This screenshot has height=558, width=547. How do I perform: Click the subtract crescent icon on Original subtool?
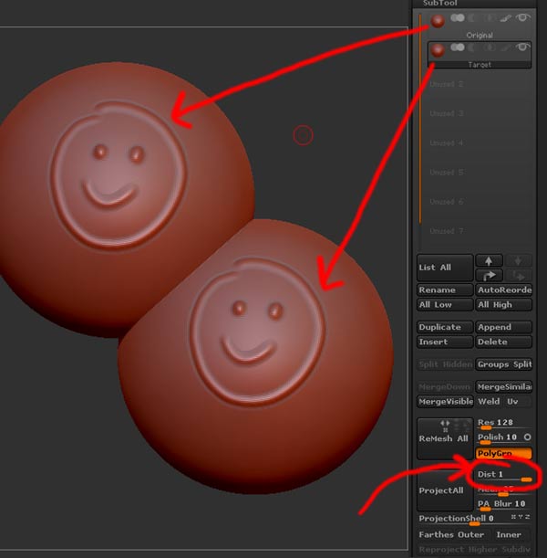click(x=473, y=17)
